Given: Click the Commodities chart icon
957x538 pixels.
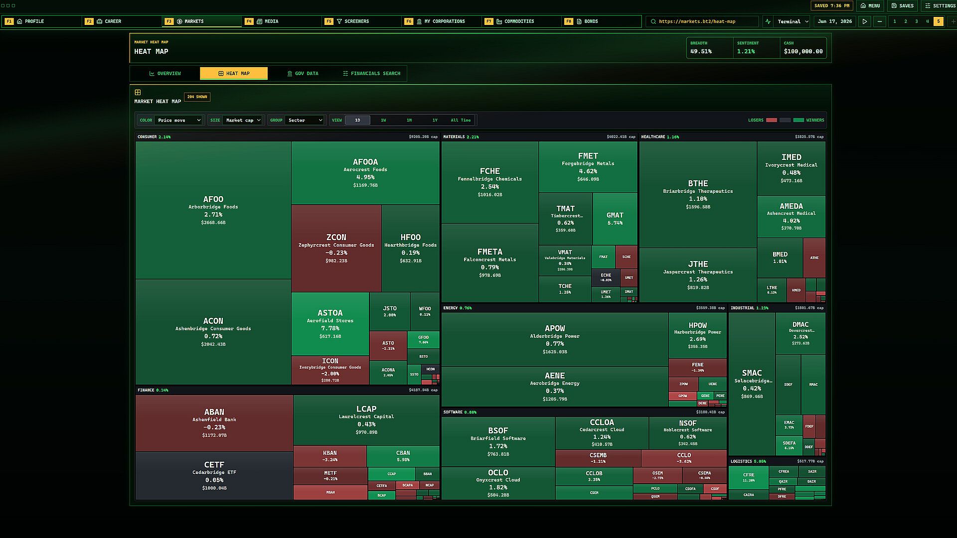Looking at the screenshot, I should pos(499,21).
